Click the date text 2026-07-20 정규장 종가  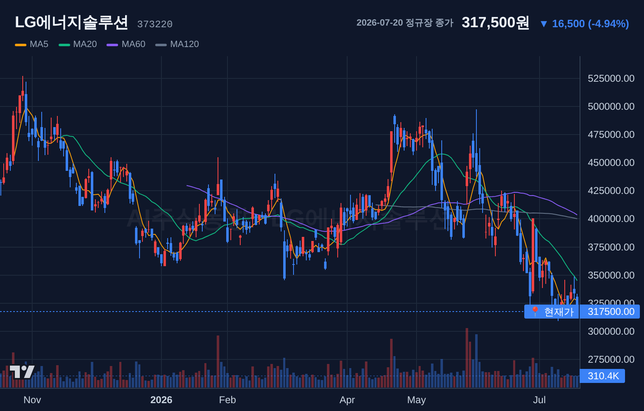coord(405,23)
